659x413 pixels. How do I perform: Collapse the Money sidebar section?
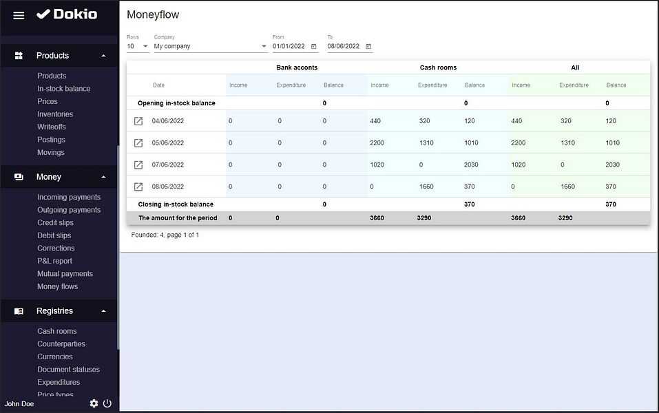tap(103, 177)
